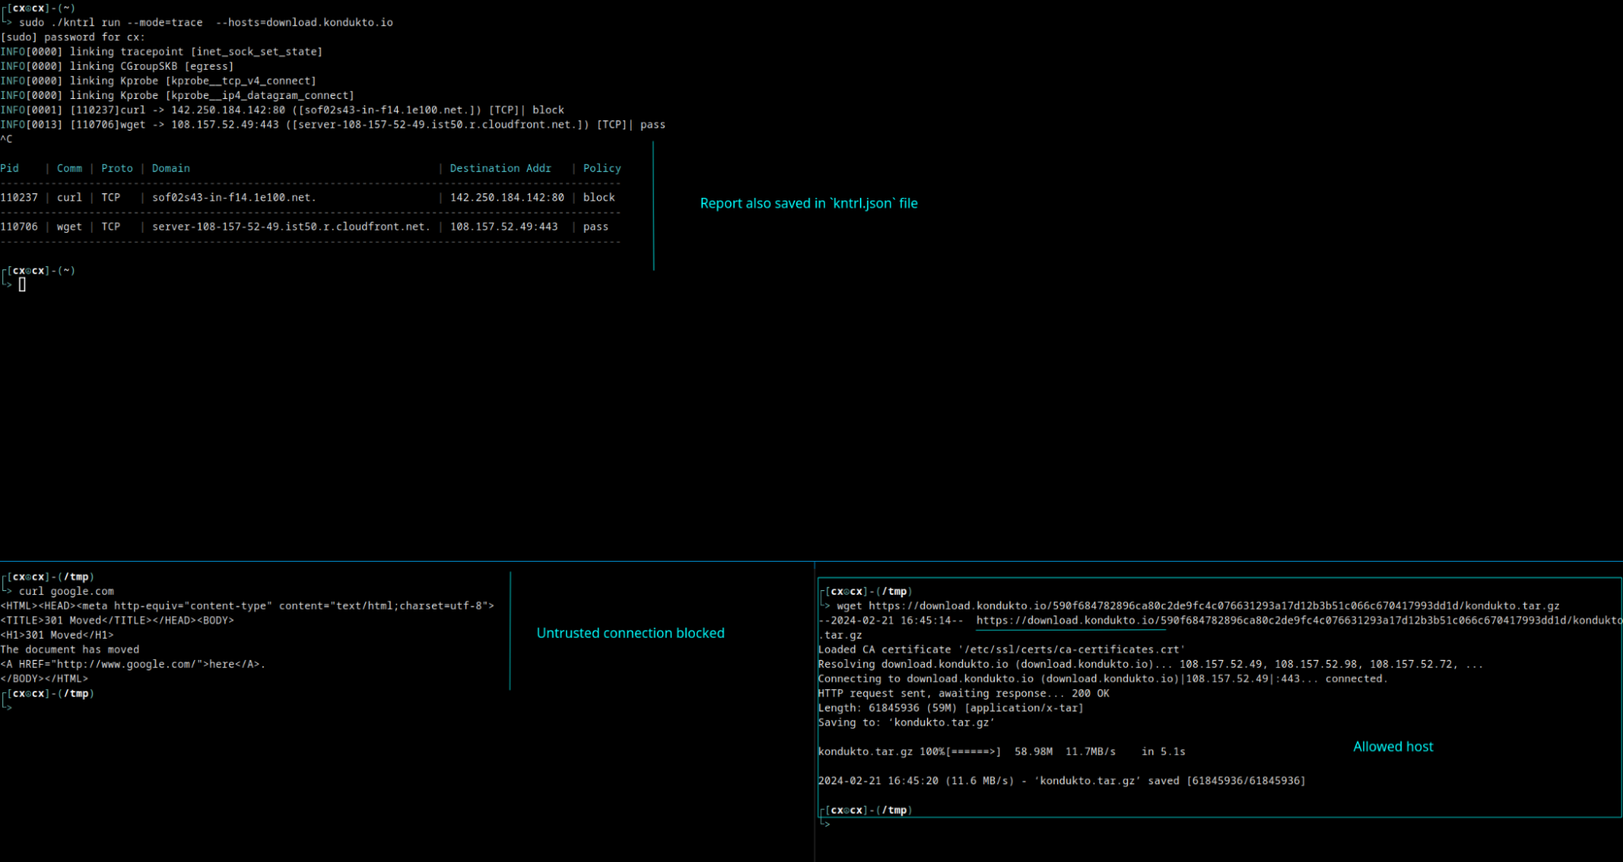Select the blocked curl row for sof02s43-in-f14.1e100.net
Viewport: 1623px width, 862px height.
[309, 197]
